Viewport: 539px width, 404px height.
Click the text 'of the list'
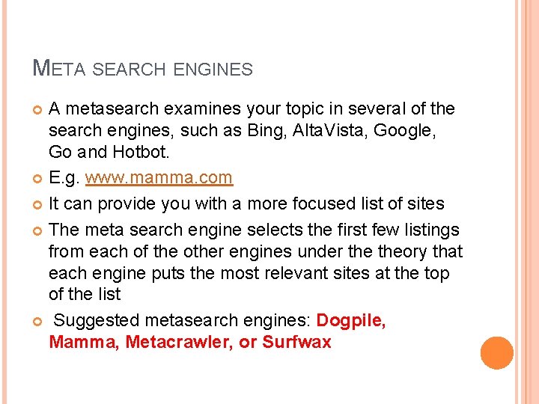pos(85,296)
